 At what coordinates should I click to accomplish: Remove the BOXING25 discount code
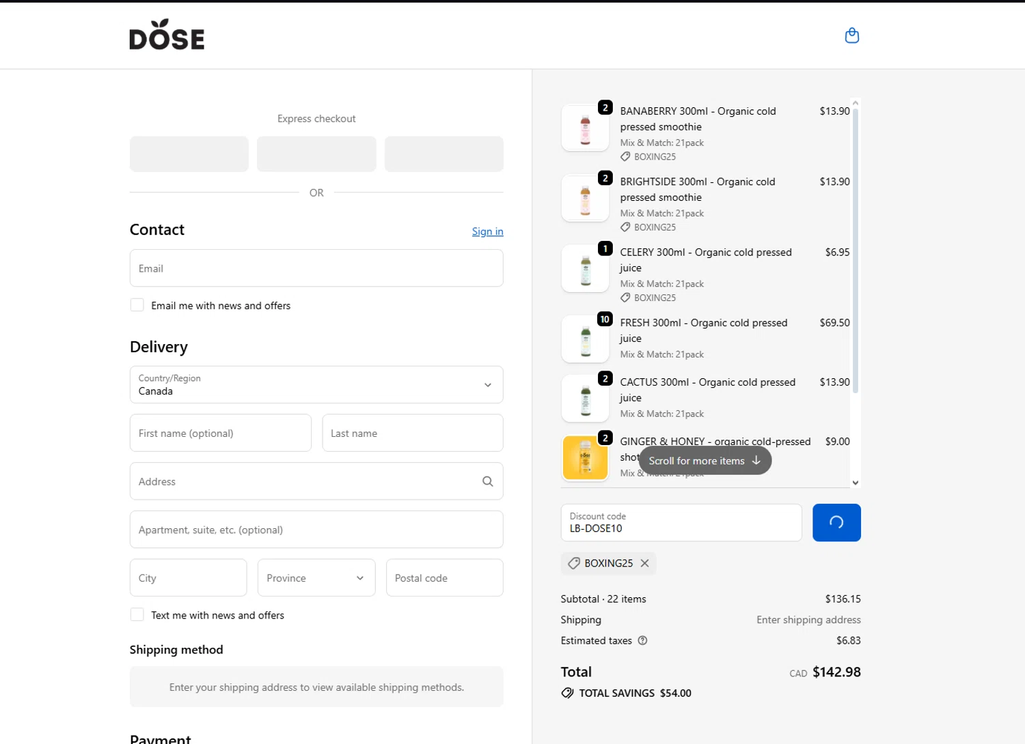coord(644,563)
